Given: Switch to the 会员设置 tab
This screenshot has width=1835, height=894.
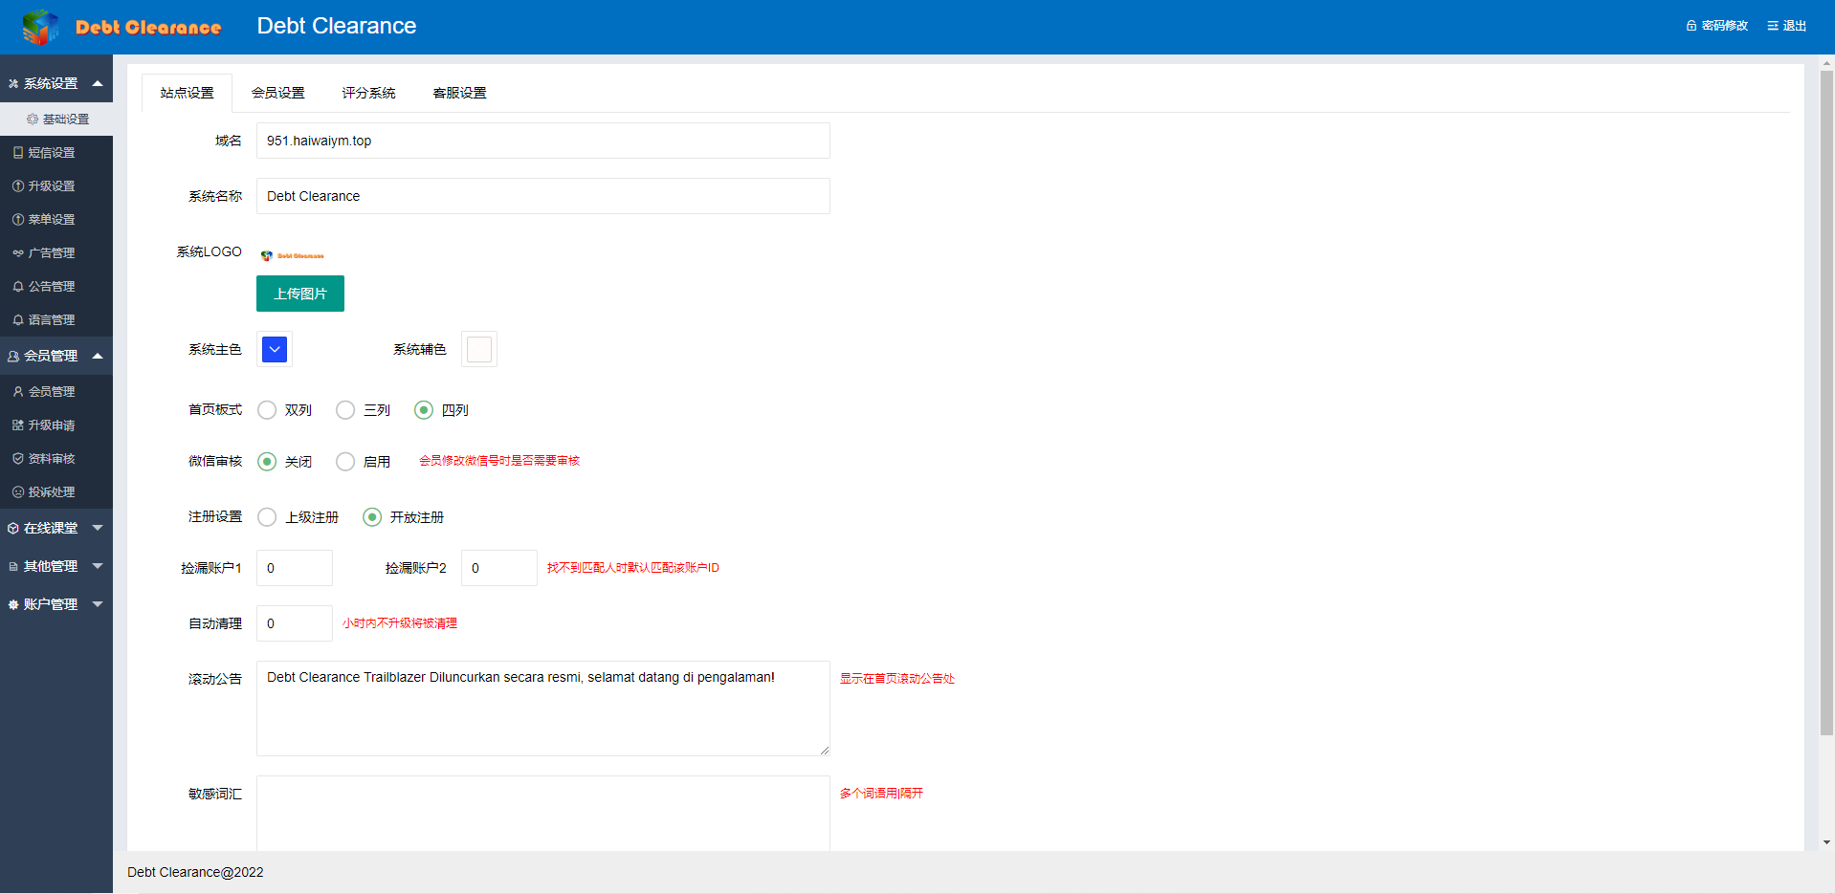Looking at the screenshot, I should (x=277, y=93).
